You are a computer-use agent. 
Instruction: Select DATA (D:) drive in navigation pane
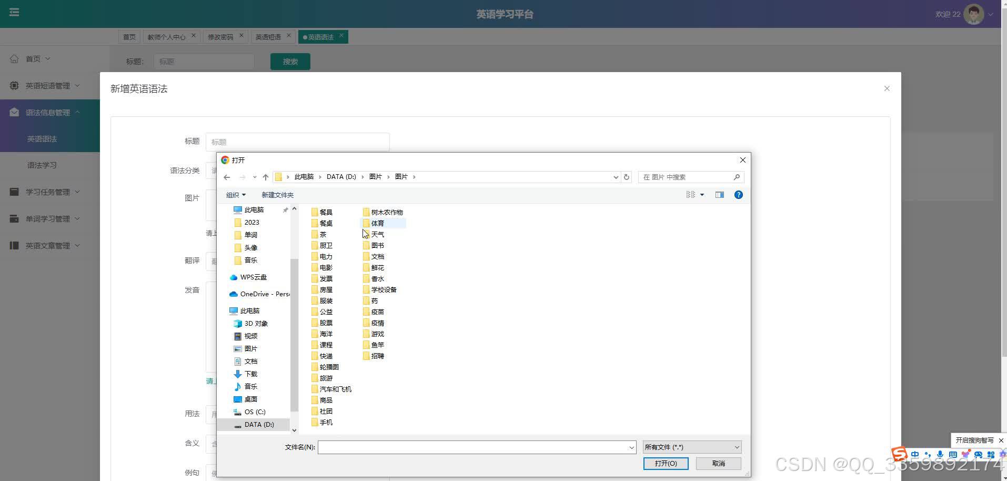[254, 425]
